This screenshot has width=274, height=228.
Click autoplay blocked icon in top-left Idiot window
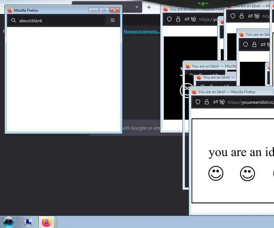pos(193,19)
